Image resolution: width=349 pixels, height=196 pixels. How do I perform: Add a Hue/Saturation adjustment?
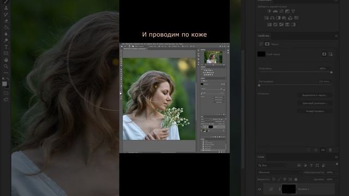266,18
